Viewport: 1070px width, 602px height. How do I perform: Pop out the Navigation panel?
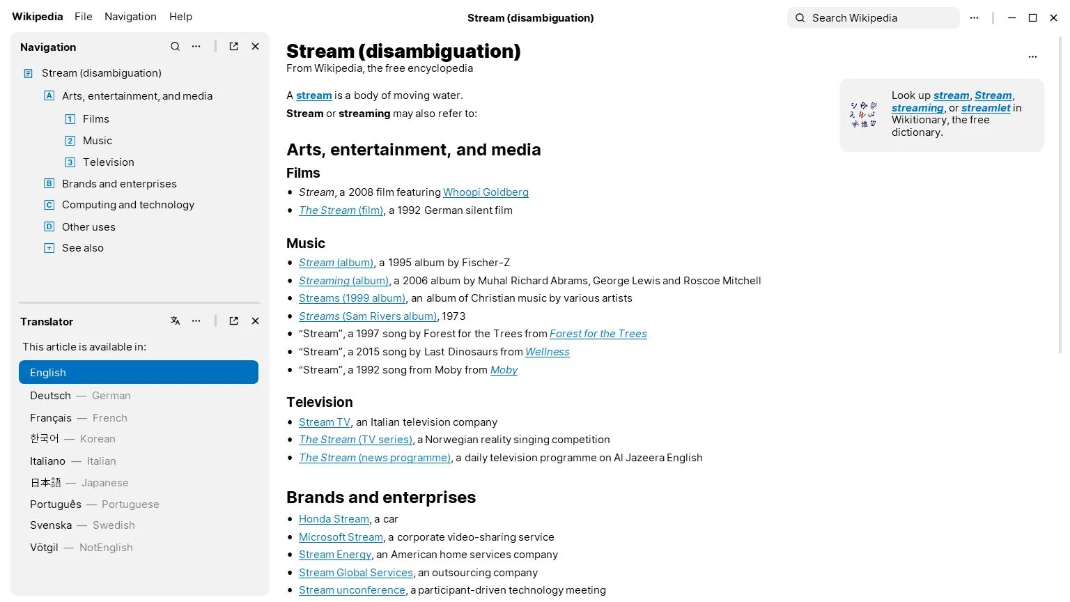pos(233,46)
